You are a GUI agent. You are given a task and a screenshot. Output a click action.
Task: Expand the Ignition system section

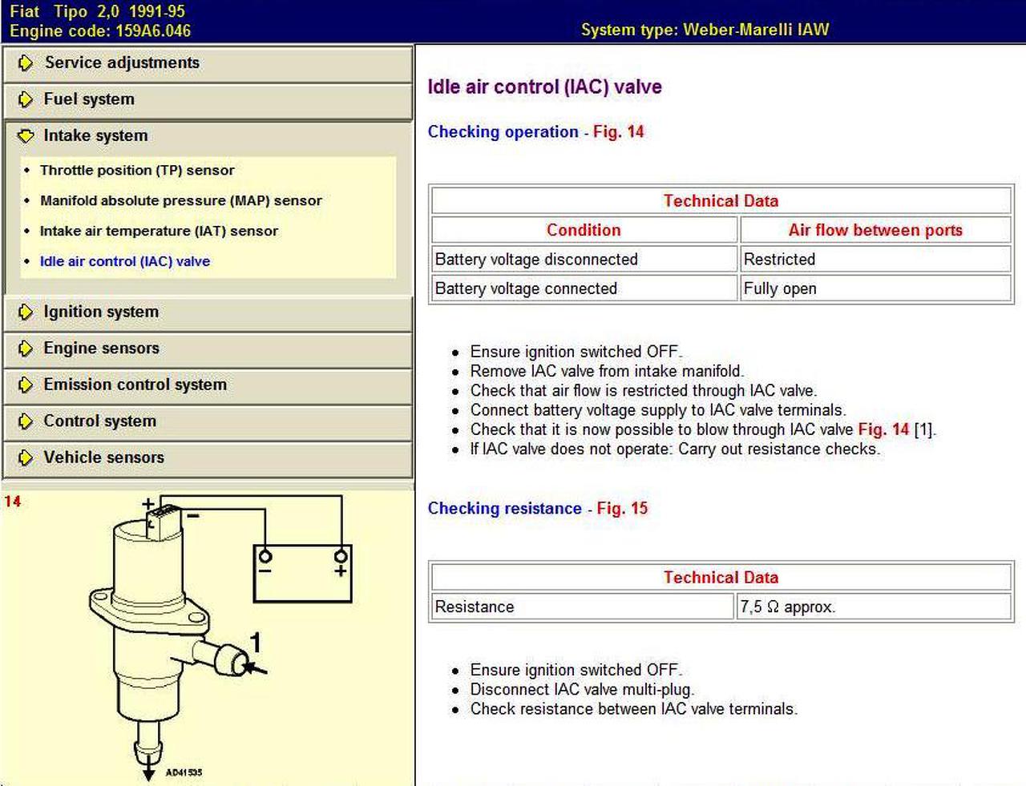[x=208, y=312]
